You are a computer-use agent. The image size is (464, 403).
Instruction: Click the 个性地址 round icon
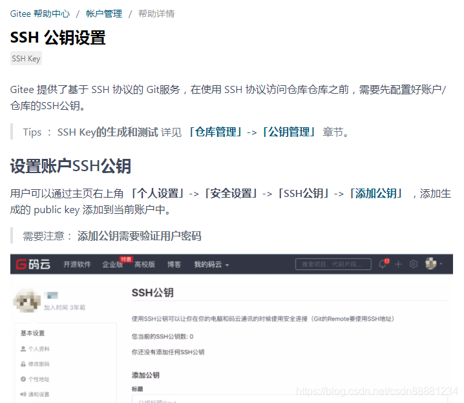click(23, 379)
